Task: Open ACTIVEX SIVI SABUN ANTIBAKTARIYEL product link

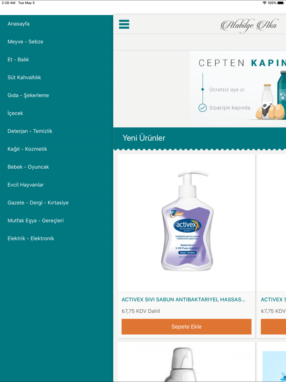Action: (x=184, y=300)
